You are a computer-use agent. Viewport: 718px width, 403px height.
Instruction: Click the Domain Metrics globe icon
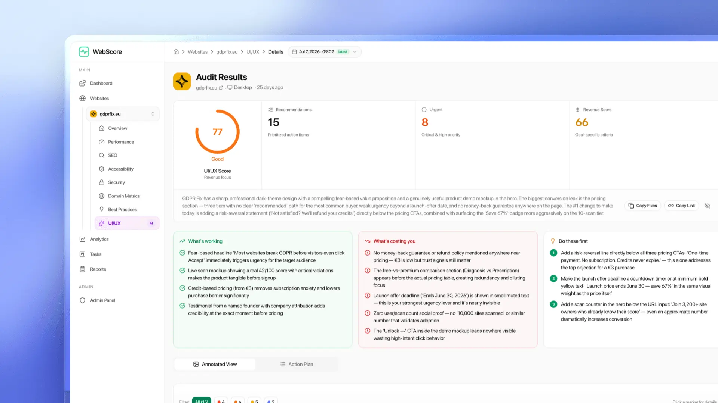pyautogui.click(x=101, y=196)
